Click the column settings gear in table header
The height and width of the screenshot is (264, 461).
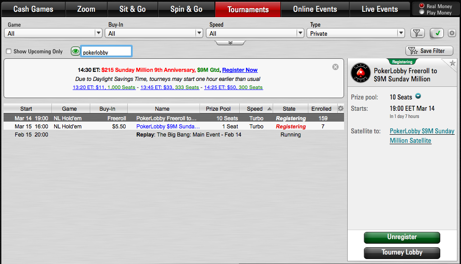point(340,108)
